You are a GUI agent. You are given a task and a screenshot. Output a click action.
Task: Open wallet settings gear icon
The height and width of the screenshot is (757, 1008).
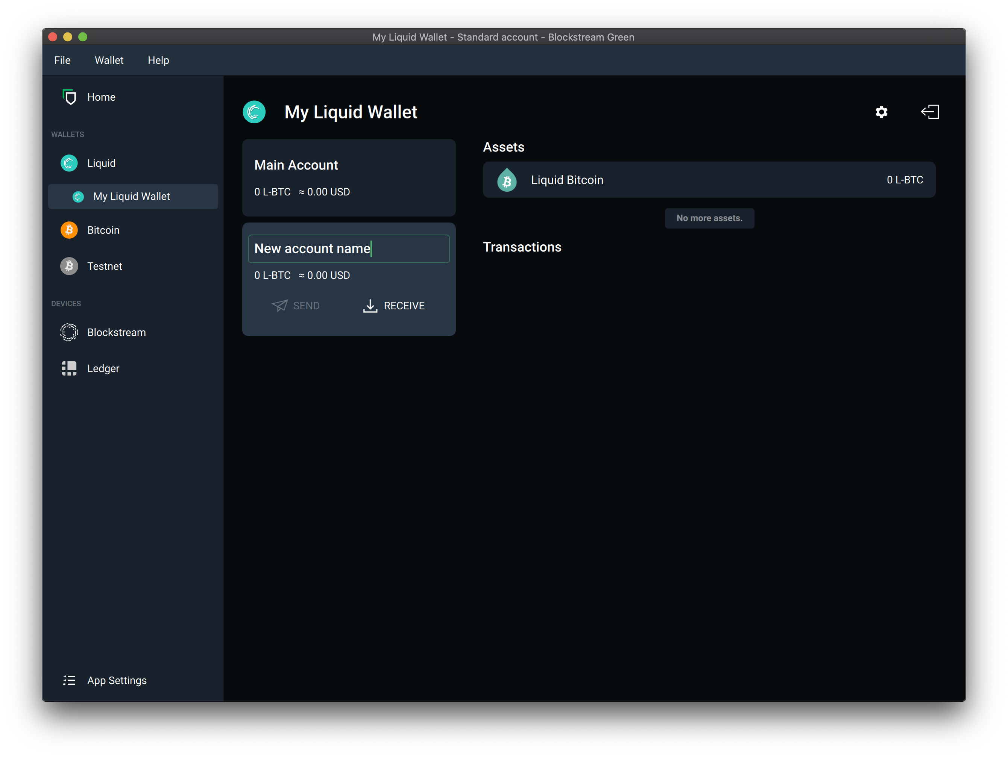(x=882, y=112)
